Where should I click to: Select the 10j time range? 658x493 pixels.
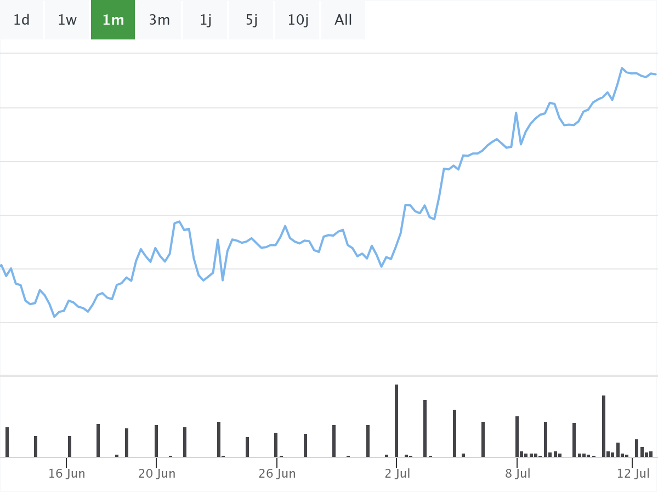pyautogui.click(x=297, y=20)
